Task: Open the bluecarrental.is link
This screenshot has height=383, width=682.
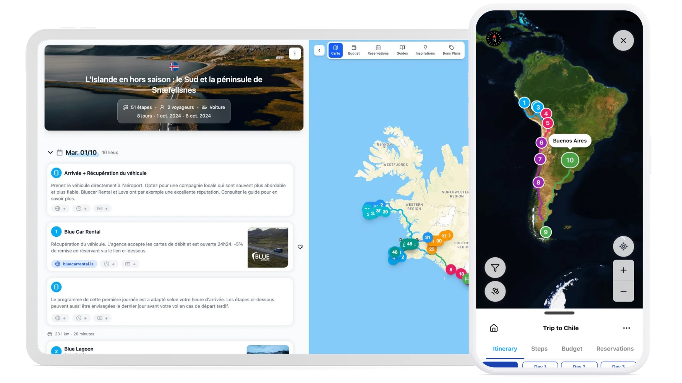Action: click(x=75, y=264)
